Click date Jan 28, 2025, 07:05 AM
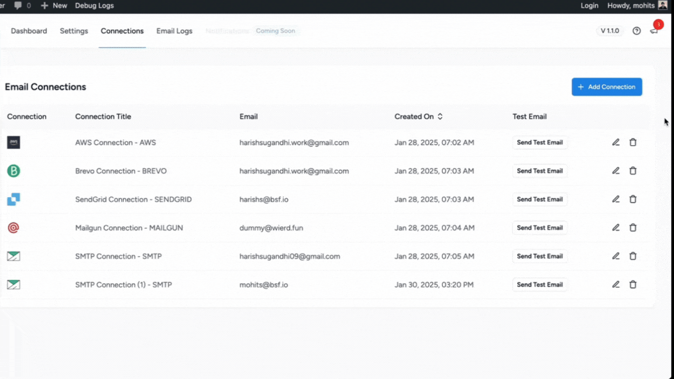This screenshot has height=379, width=674. click(x=434, y=256)
